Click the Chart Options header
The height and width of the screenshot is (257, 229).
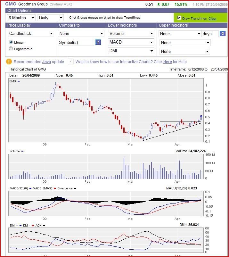tap(19, 11)
